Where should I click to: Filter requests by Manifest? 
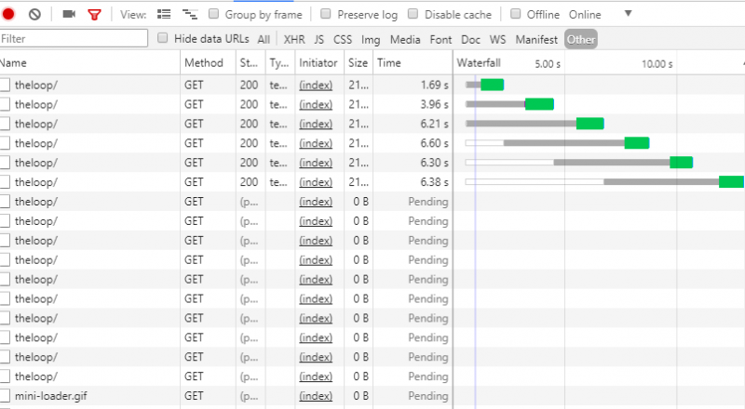(536, 39)
